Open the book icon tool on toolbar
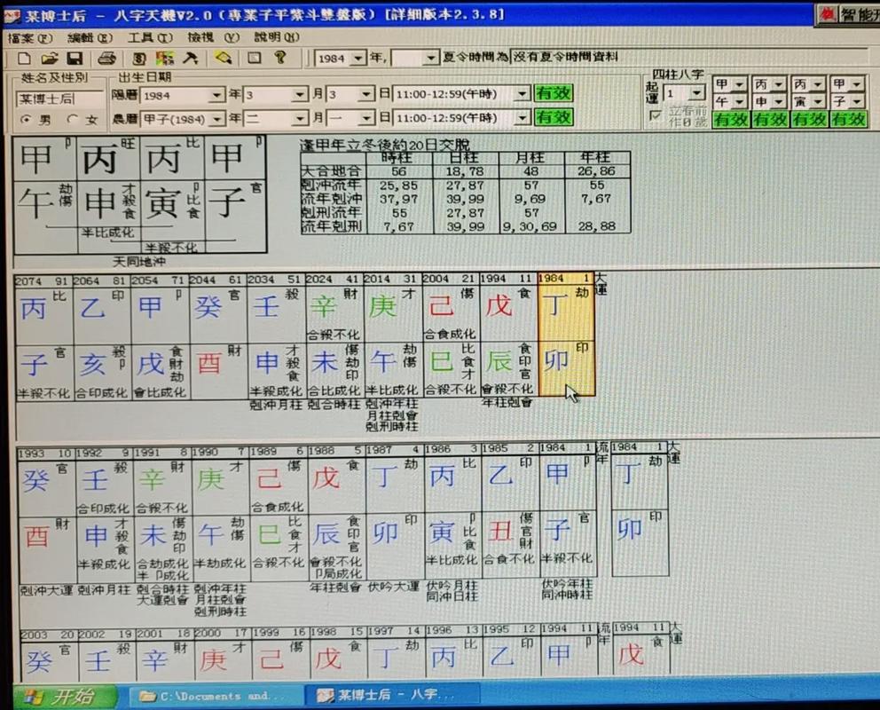The height and width of the screenshot is (710, 880). click(x=139, y=57)
